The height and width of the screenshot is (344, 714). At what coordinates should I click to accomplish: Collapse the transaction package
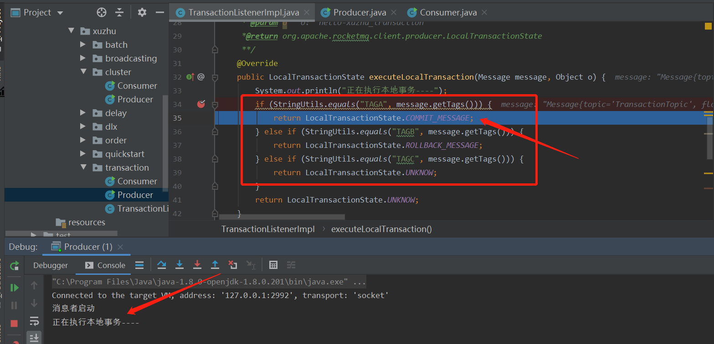pos(83,167)
